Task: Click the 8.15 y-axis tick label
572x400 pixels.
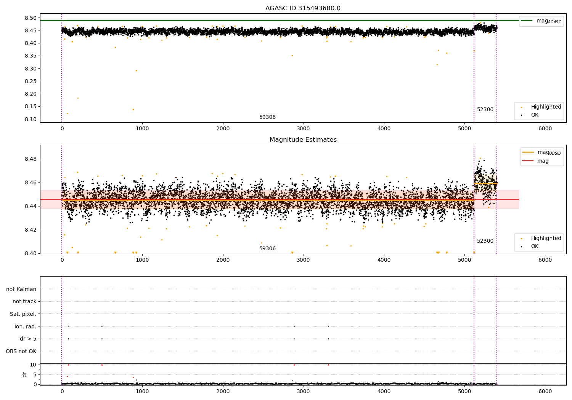Action: coord(31,106)
